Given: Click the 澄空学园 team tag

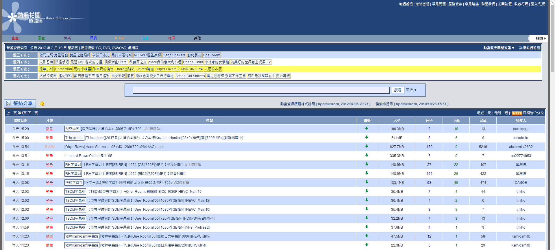Looking at the screenshot, I should pyautogui.click(x=72, y=129).
